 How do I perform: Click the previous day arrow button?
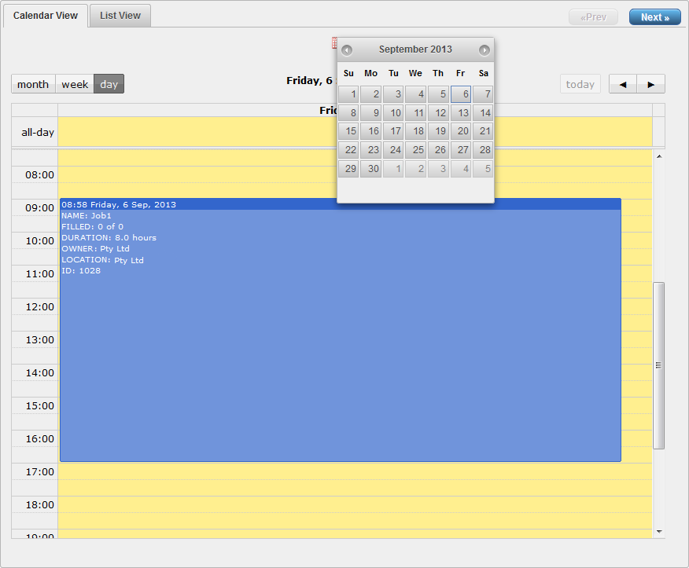click(623, 85)
